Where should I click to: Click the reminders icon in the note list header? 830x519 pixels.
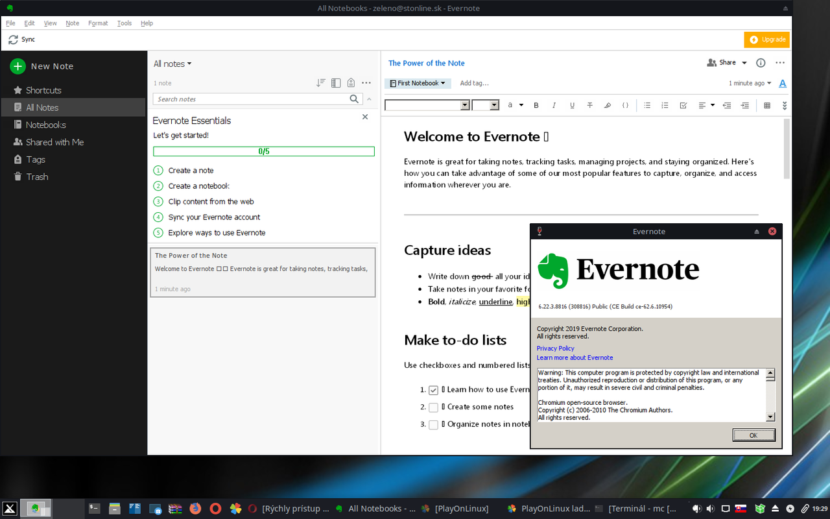pyautogui.click(x=351, y=83)
